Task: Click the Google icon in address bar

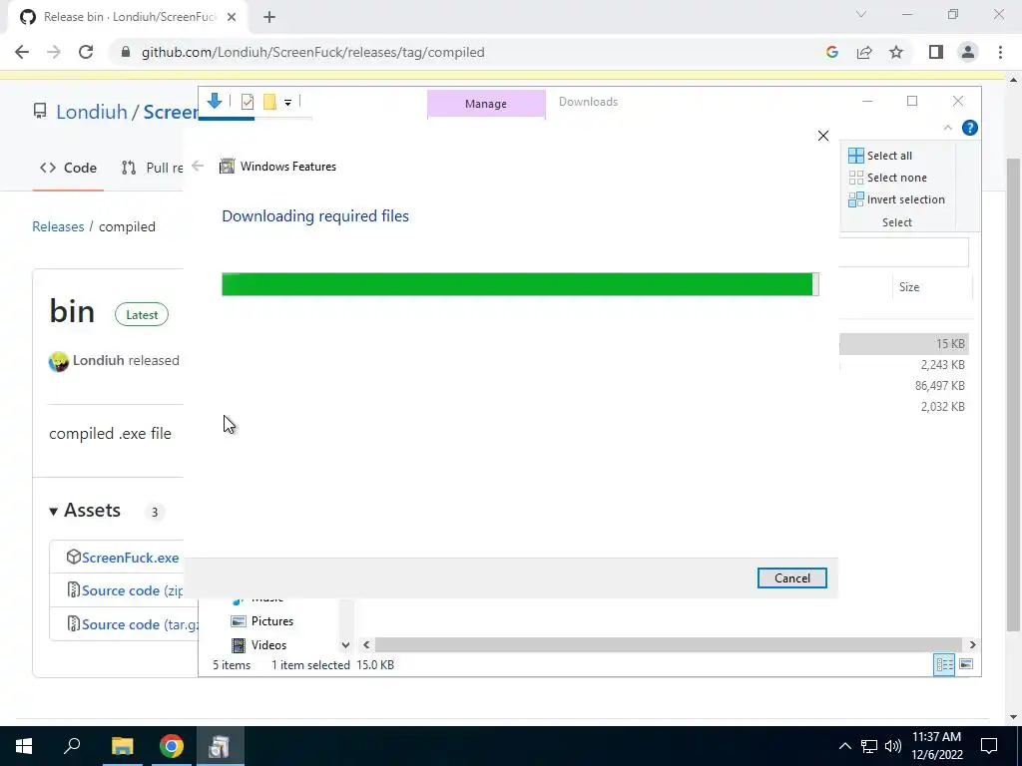Action: (x=831, y=52)
